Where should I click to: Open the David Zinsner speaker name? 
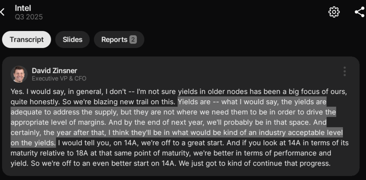pos(54,70)
